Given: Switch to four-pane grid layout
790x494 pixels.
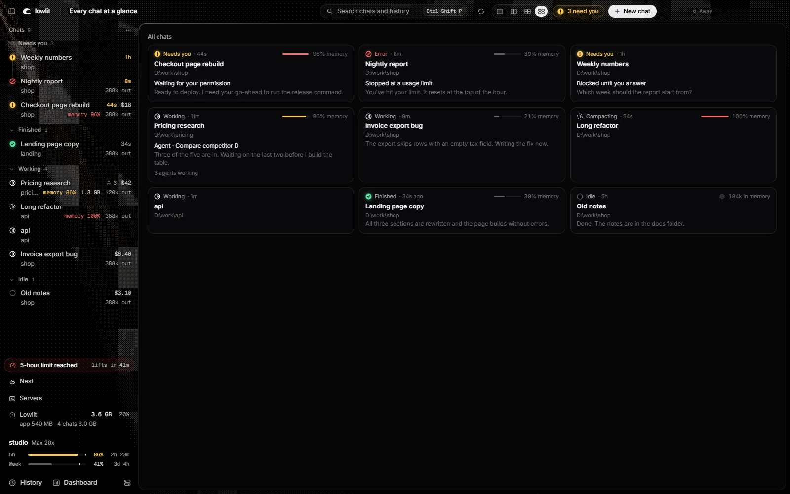Looking at the screenshot, I should coord(527,11).
